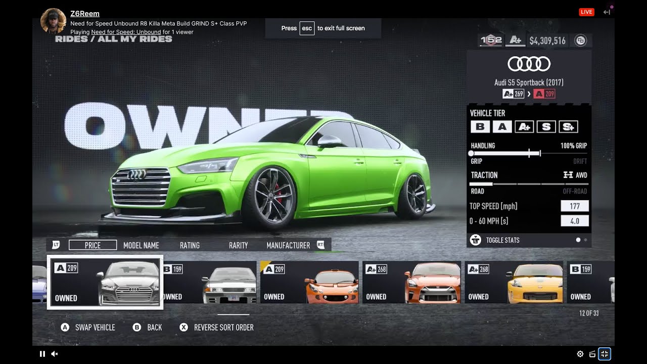Click the 12 OF 33 counter
The height and width of the screenshot is (364, 647).
tap(589, 313)
